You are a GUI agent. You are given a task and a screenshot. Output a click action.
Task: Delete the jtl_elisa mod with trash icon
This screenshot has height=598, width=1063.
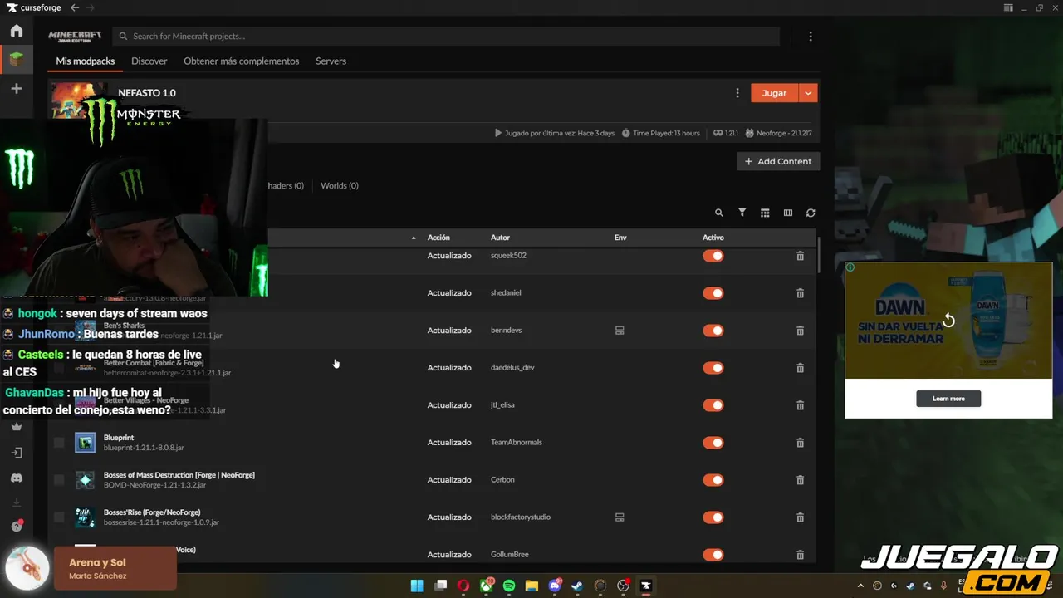[801, 405]
